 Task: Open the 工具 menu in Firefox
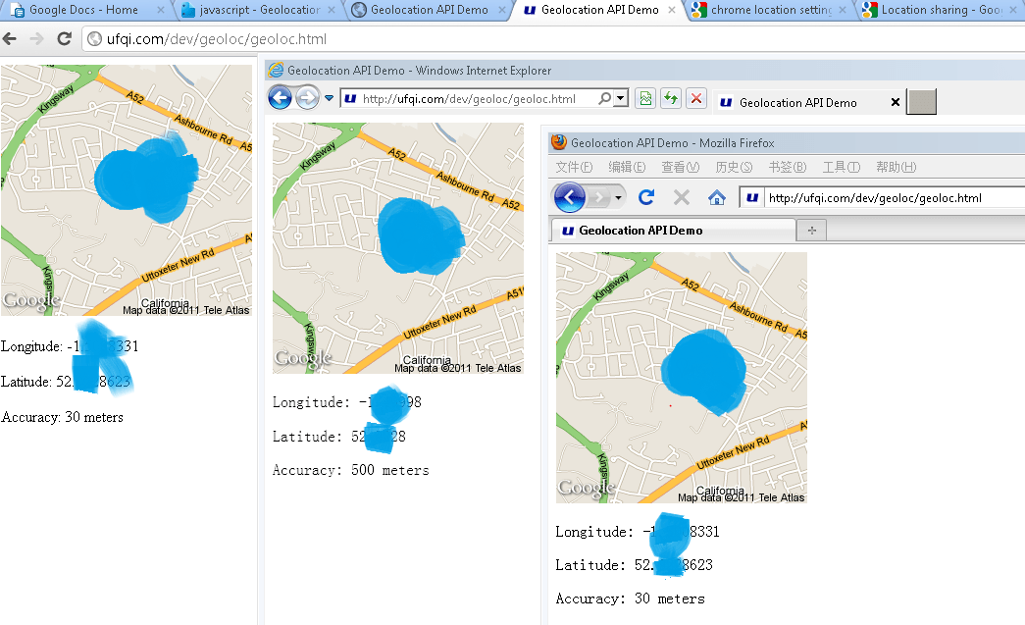tap(839, 168)
